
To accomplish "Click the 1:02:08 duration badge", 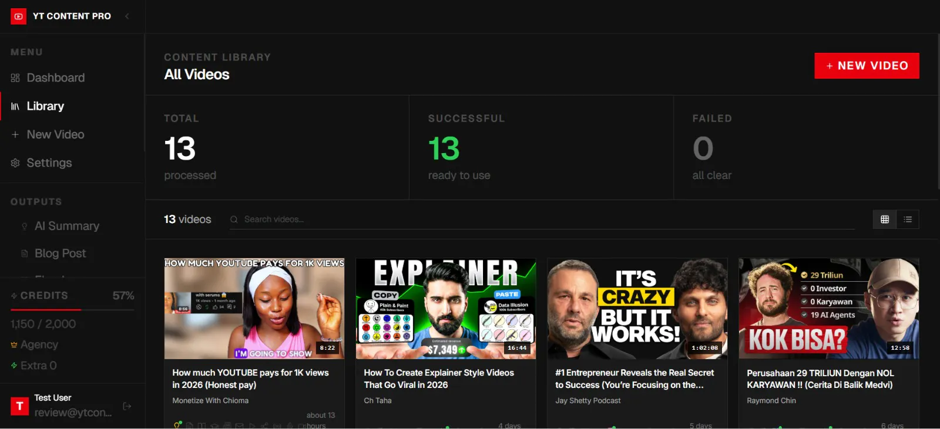I will click(x=704, y=348).
